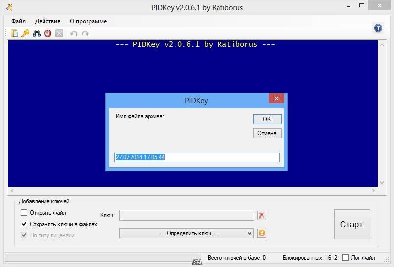Click the archive file name input field
The width and height of the screenshot is (394, 267).
pos(197,157)
